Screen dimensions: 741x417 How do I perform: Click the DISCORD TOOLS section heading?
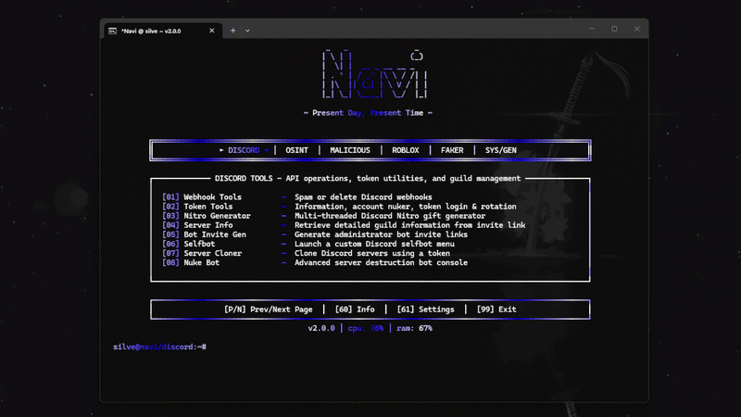click(x=368, y=178)
